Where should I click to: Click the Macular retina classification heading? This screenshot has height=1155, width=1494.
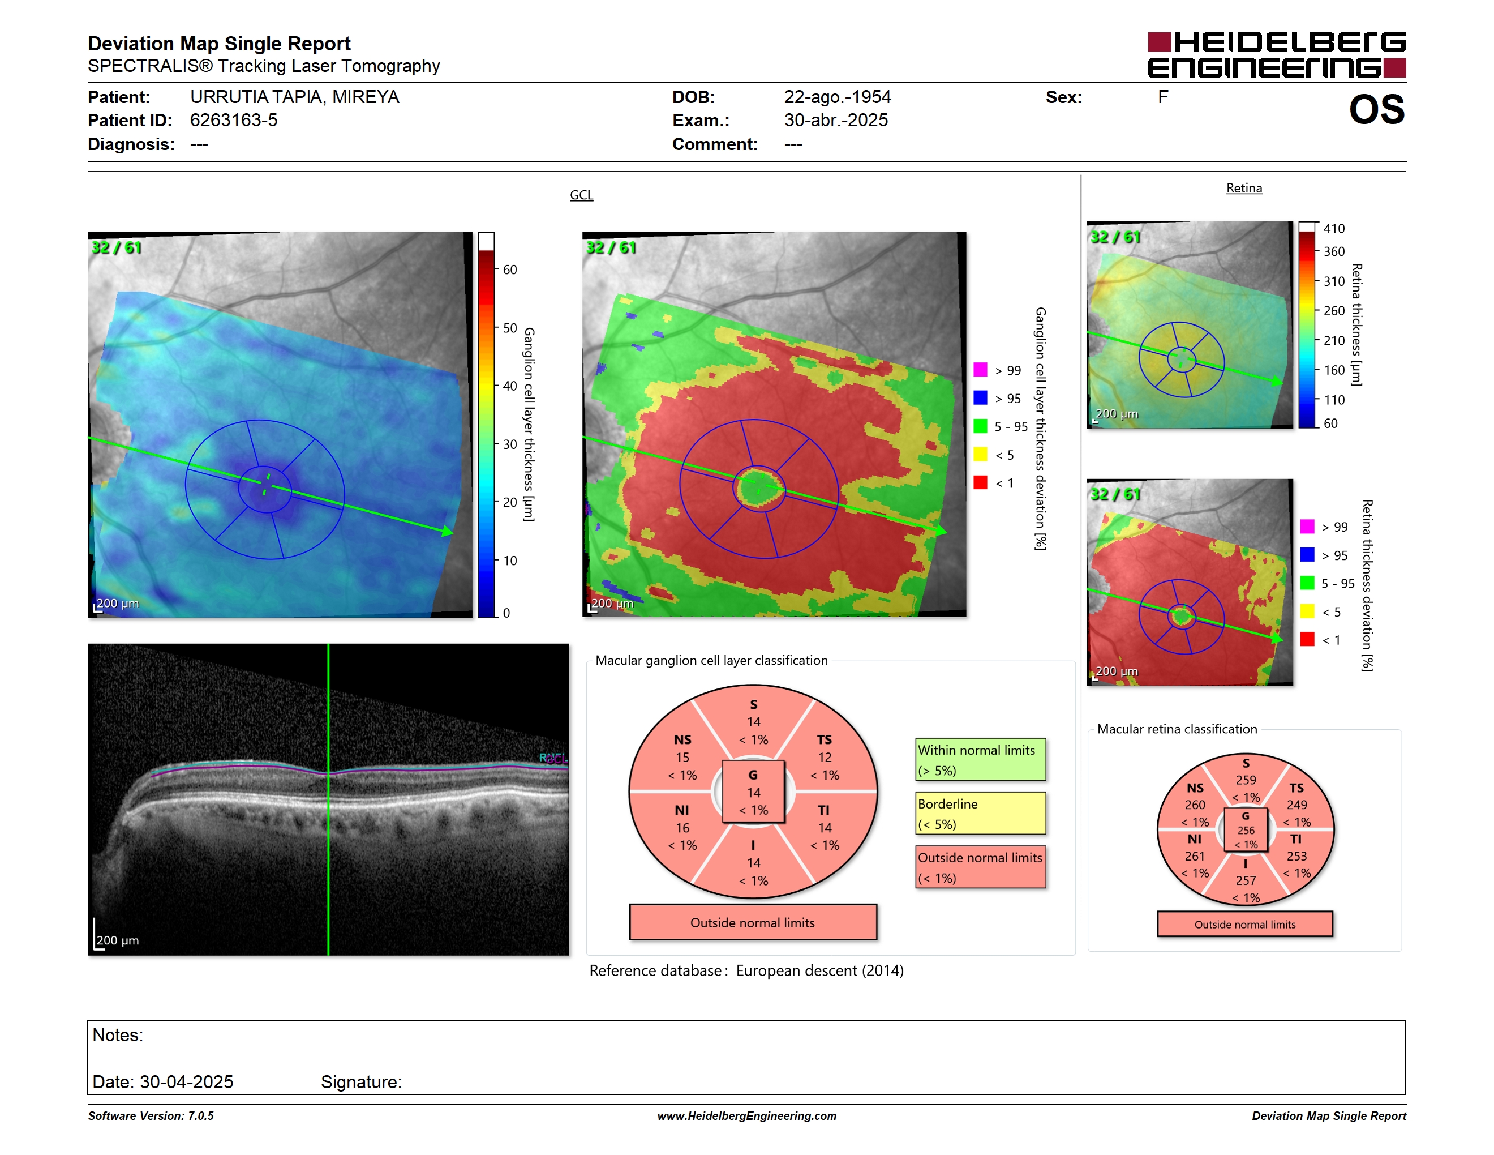1177,729
